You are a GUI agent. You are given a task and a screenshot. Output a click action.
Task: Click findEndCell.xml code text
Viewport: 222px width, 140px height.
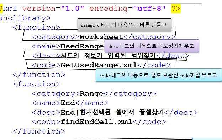click(x=96, y=122)
